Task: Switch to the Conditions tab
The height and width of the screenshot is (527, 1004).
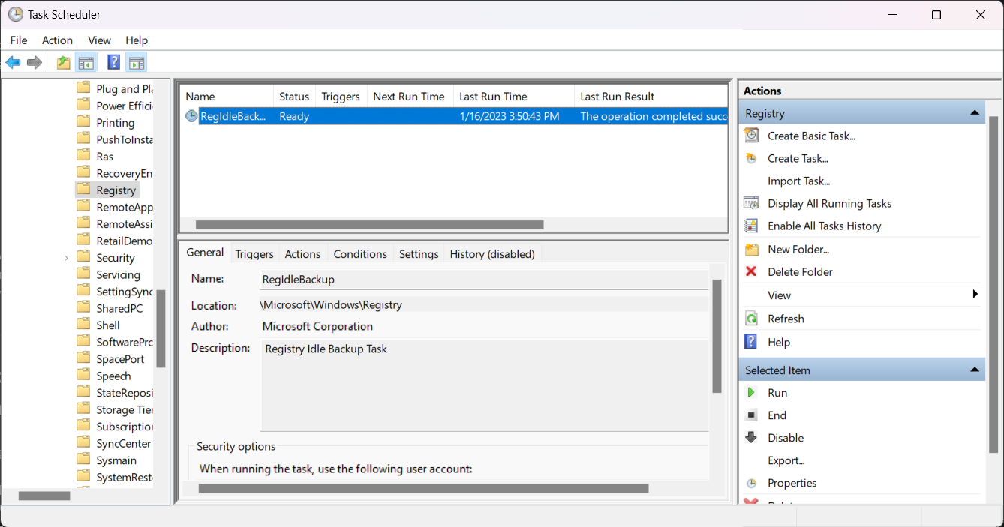Action: (x=360, y=254)
